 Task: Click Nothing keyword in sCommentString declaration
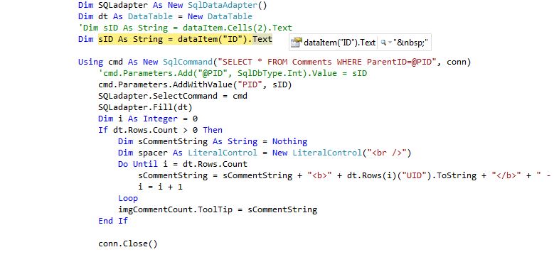(x=289, y=142)
